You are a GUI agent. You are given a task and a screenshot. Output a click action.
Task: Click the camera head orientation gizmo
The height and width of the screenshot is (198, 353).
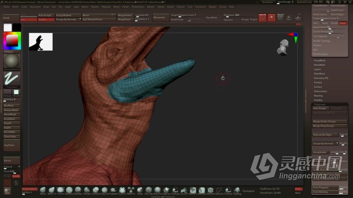click(x=283, y=47)
